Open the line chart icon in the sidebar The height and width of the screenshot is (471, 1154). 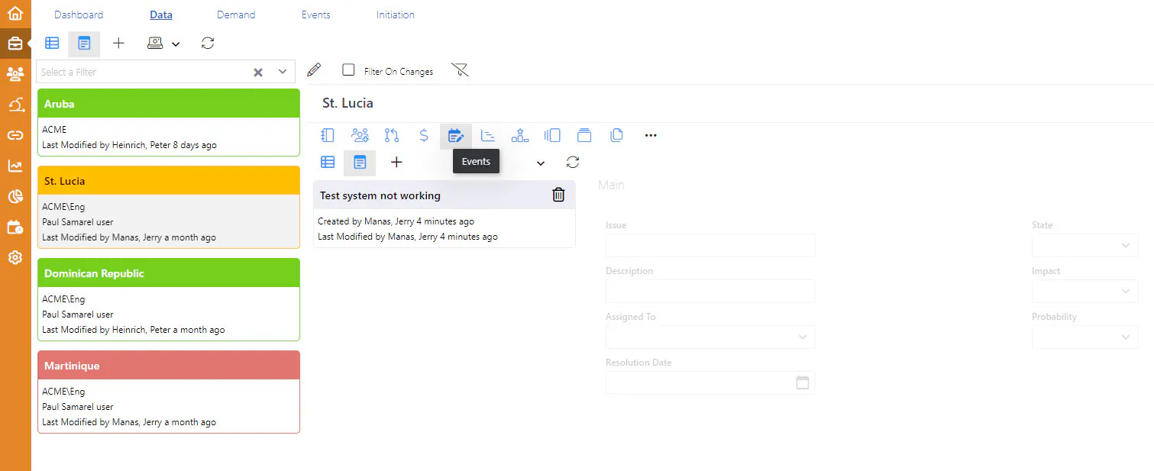pyautogui.click(x=15, y=166)
